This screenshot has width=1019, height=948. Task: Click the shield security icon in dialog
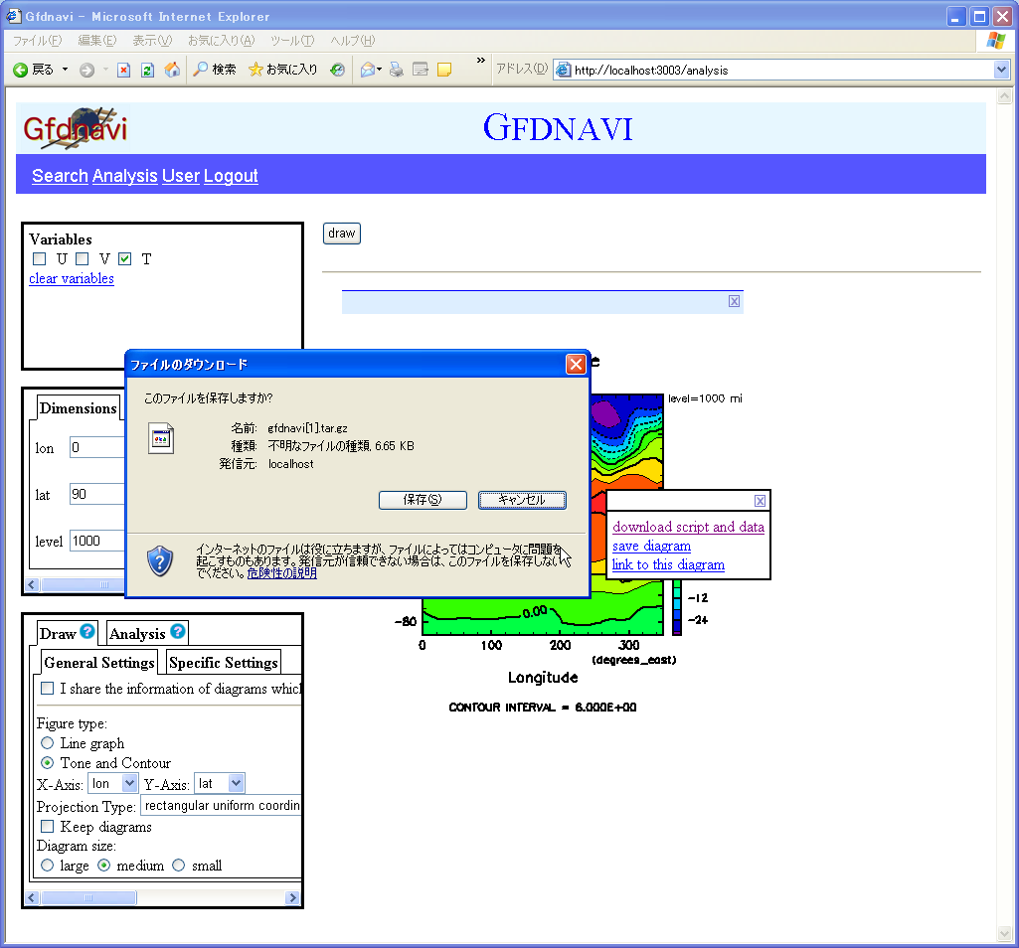160,560
